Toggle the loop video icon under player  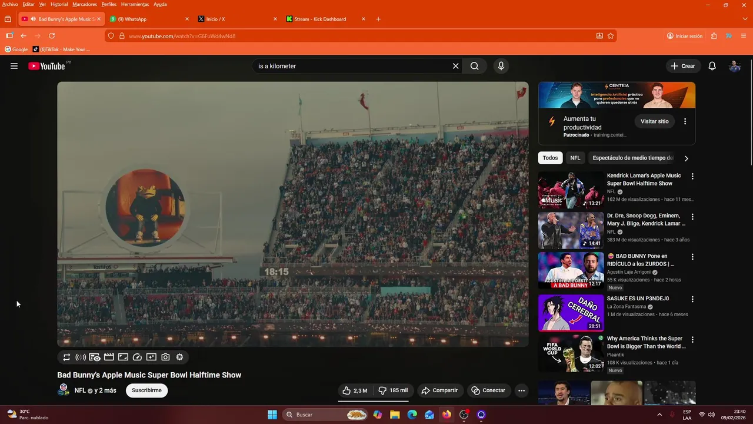tap(66, 357)
